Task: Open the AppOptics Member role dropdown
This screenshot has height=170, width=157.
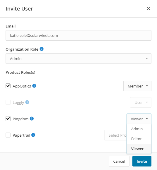Action: point(137,86)
